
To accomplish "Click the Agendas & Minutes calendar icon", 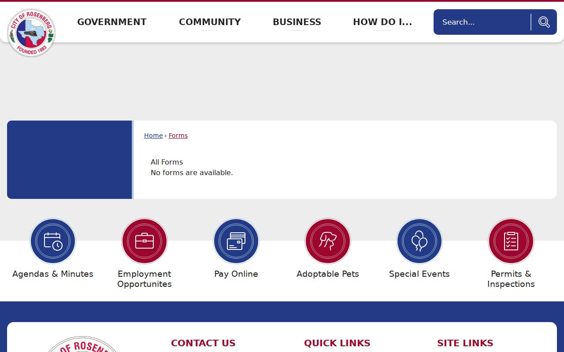I will [53, 241].
